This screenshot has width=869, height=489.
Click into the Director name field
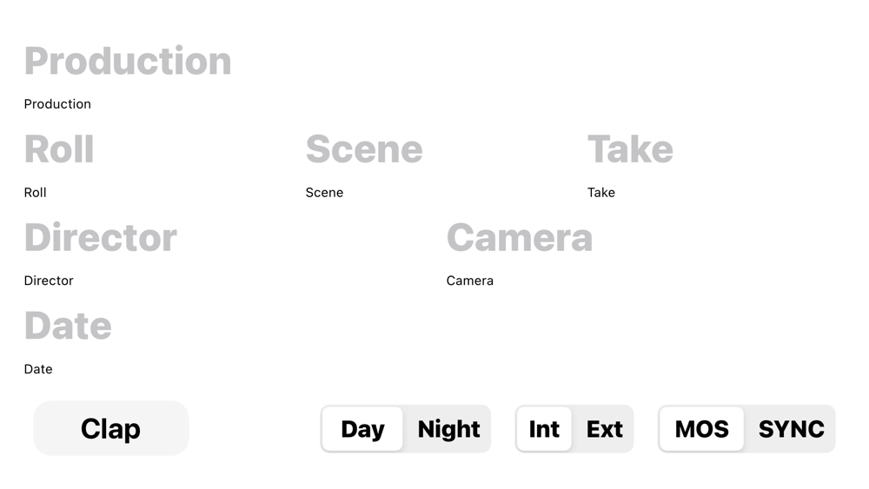101,238
